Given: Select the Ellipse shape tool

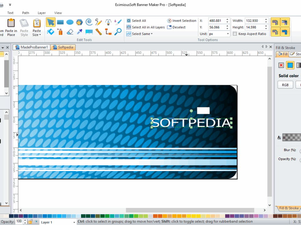Looking at the screenshot, I should [70, 22].
